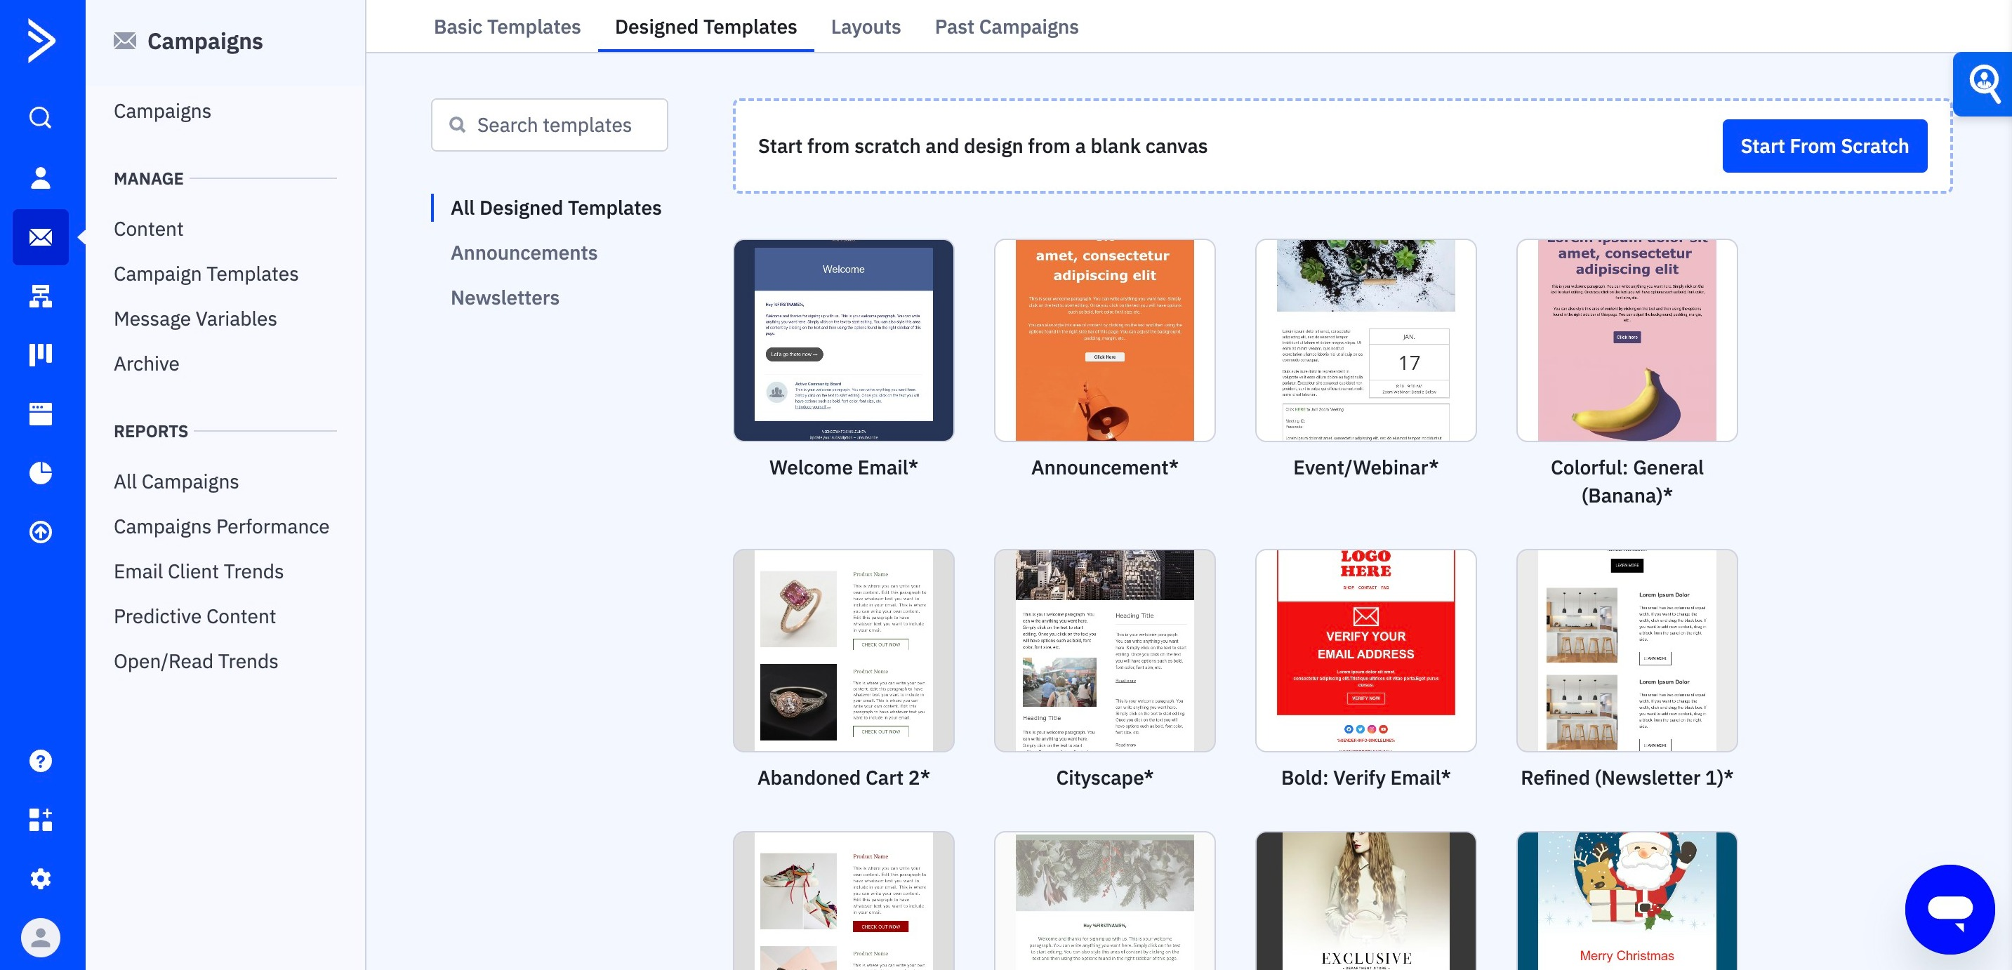Open the Basic Templates tab
The image size is (2012, 970).
(505, 25)
